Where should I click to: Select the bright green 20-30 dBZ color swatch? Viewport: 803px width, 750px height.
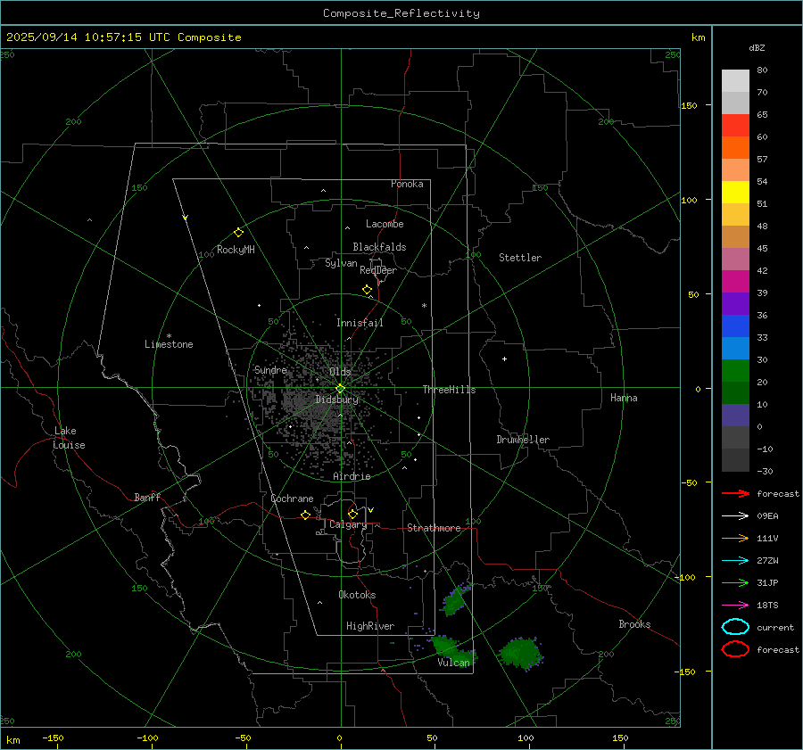pyautogui.click(x=735, y=370)
